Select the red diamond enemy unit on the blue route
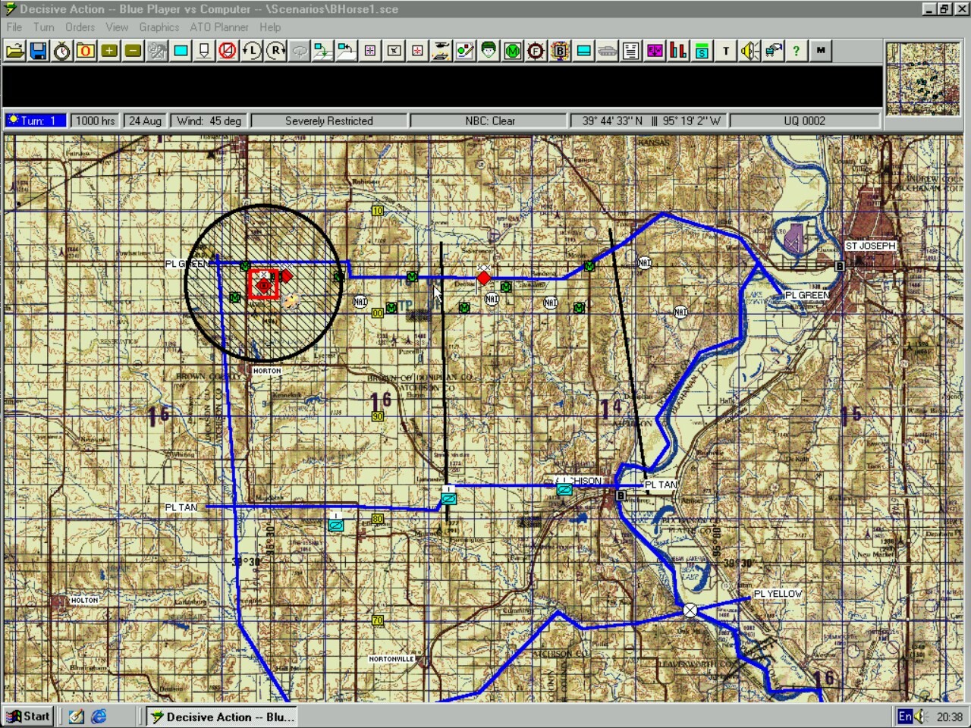This screenshot has width=971, height=728. click(484, 278)
